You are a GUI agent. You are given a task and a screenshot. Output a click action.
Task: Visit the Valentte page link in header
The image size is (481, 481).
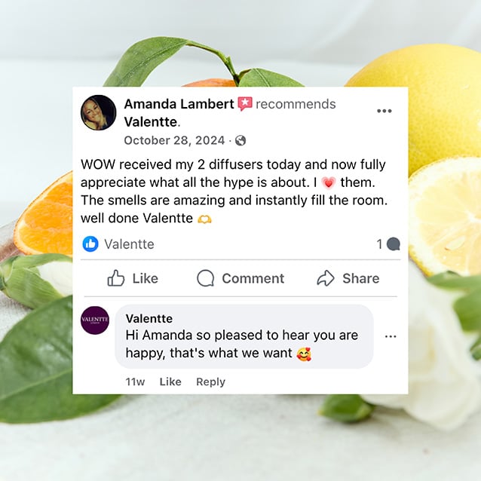[x=150, y=122]
